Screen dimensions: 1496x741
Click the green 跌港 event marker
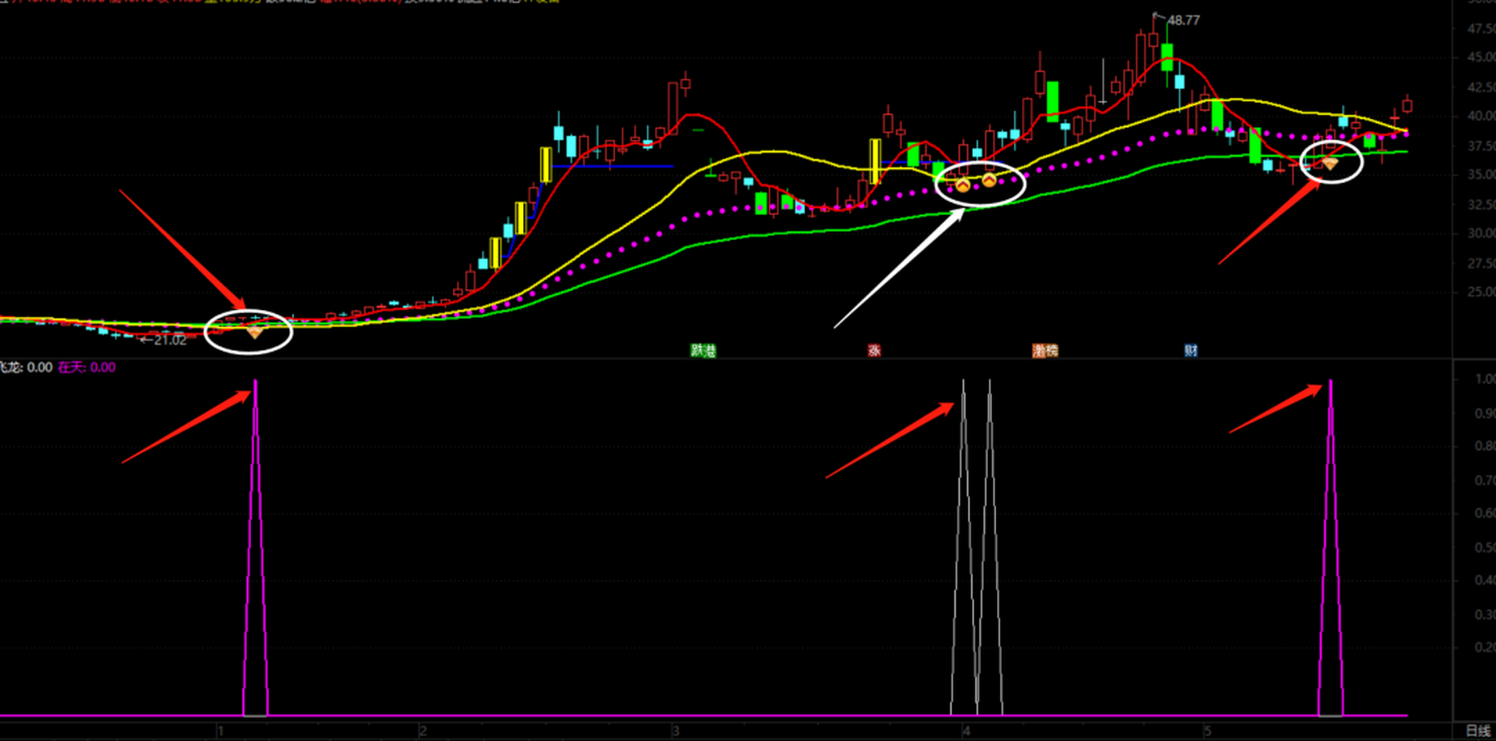(703, 350)
